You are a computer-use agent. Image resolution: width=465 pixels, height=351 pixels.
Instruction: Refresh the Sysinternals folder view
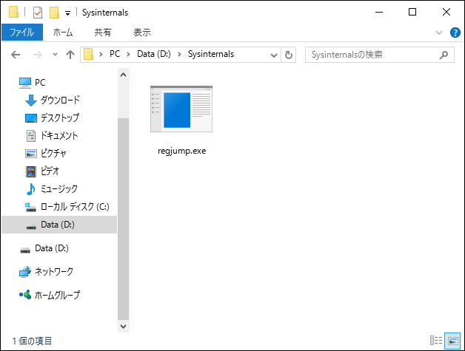289,55
